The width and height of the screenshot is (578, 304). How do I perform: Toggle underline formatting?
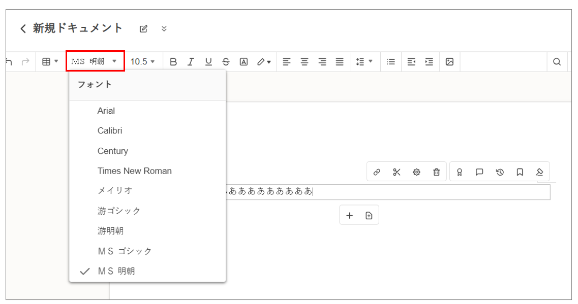tap(208, 62)
